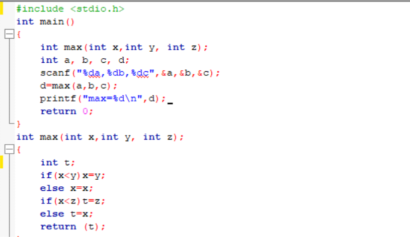The height and width of the screenshot is (237, 410).
Task: Collapse the main() function fold marker
Action: pyautogui.click(x=10, y=34)
